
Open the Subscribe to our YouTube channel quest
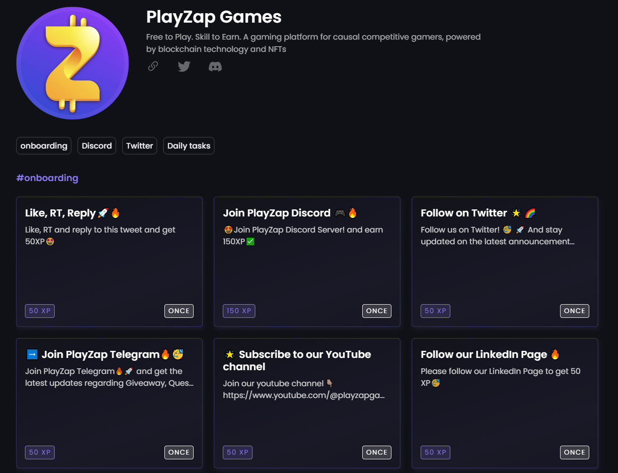coord(307,403)
